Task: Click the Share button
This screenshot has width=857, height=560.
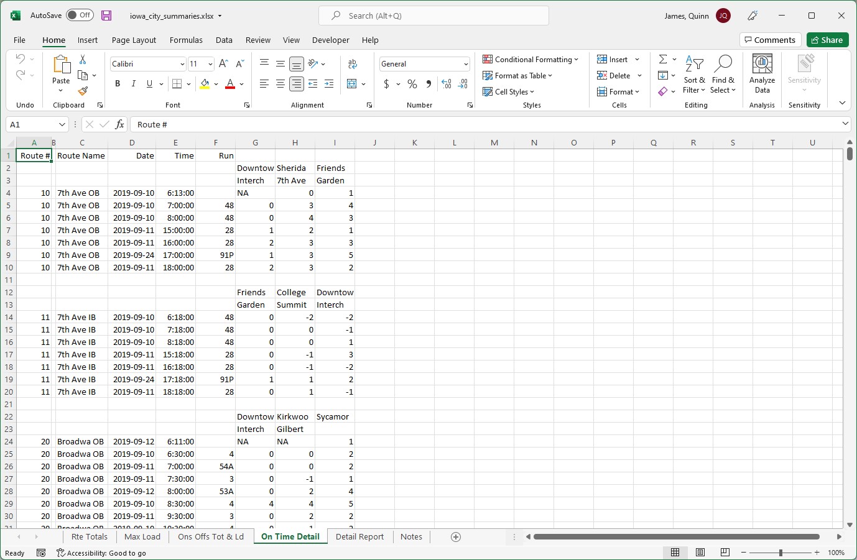Action: point(827,39)
